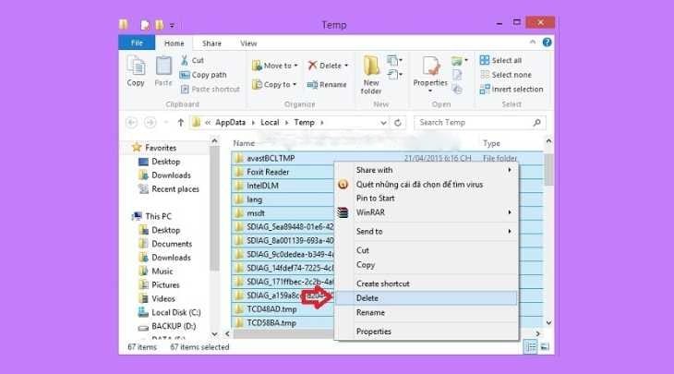Screen dimensions: 674x374
Task: Select the IntelDLM folder
Action: [x=262, y=186]
